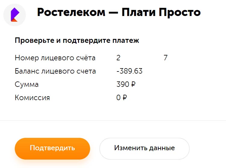Click the Rostelecom purple logo icon
The height and width of the screenshot is (168, 226).
pos(14,15)
